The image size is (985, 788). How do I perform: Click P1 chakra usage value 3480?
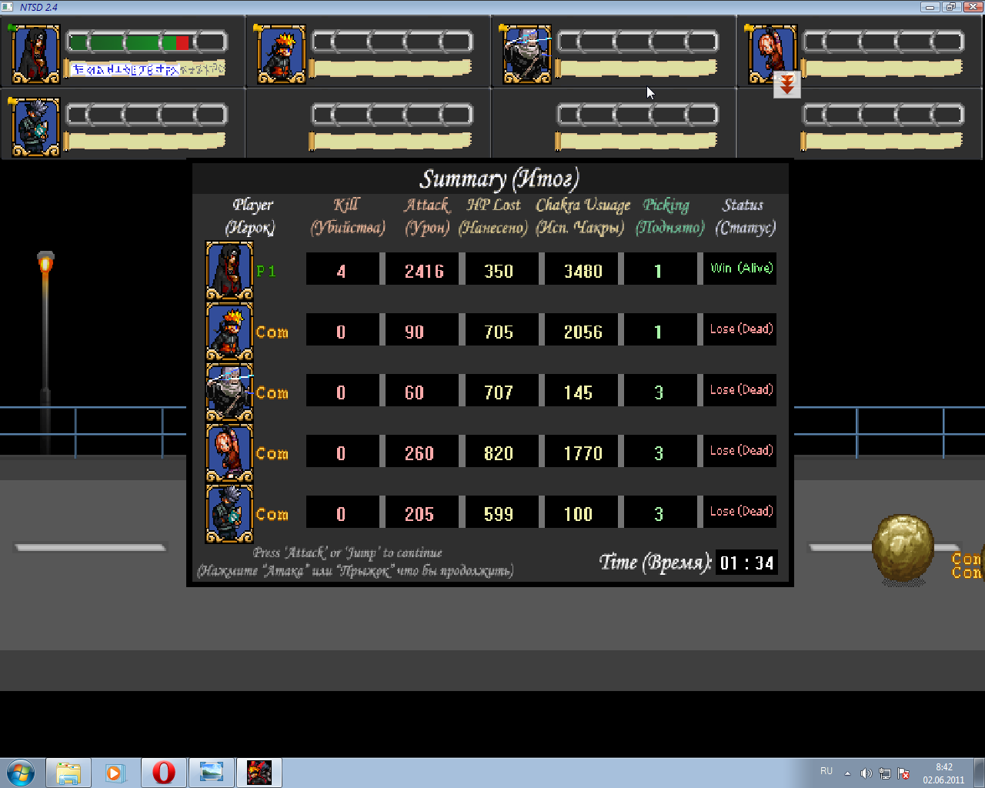tap(583, 271)
